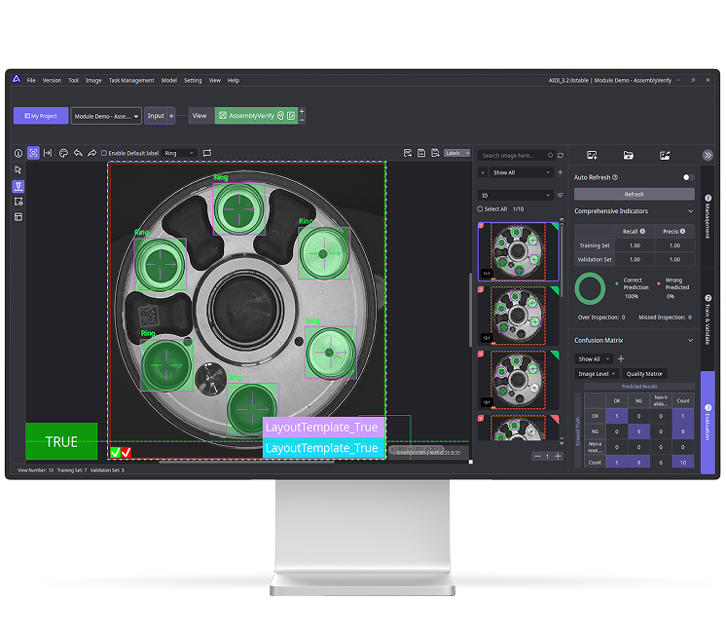Collapse the right panel with the double-chevron

coord(708,155)
